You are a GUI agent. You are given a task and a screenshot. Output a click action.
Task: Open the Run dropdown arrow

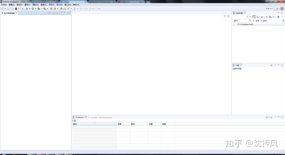(x=36, y=9)
